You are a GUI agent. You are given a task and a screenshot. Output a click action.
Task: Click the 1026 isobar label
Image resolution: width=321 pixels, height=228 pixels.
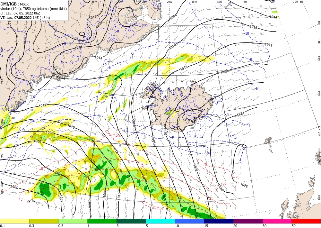[244, 185]
